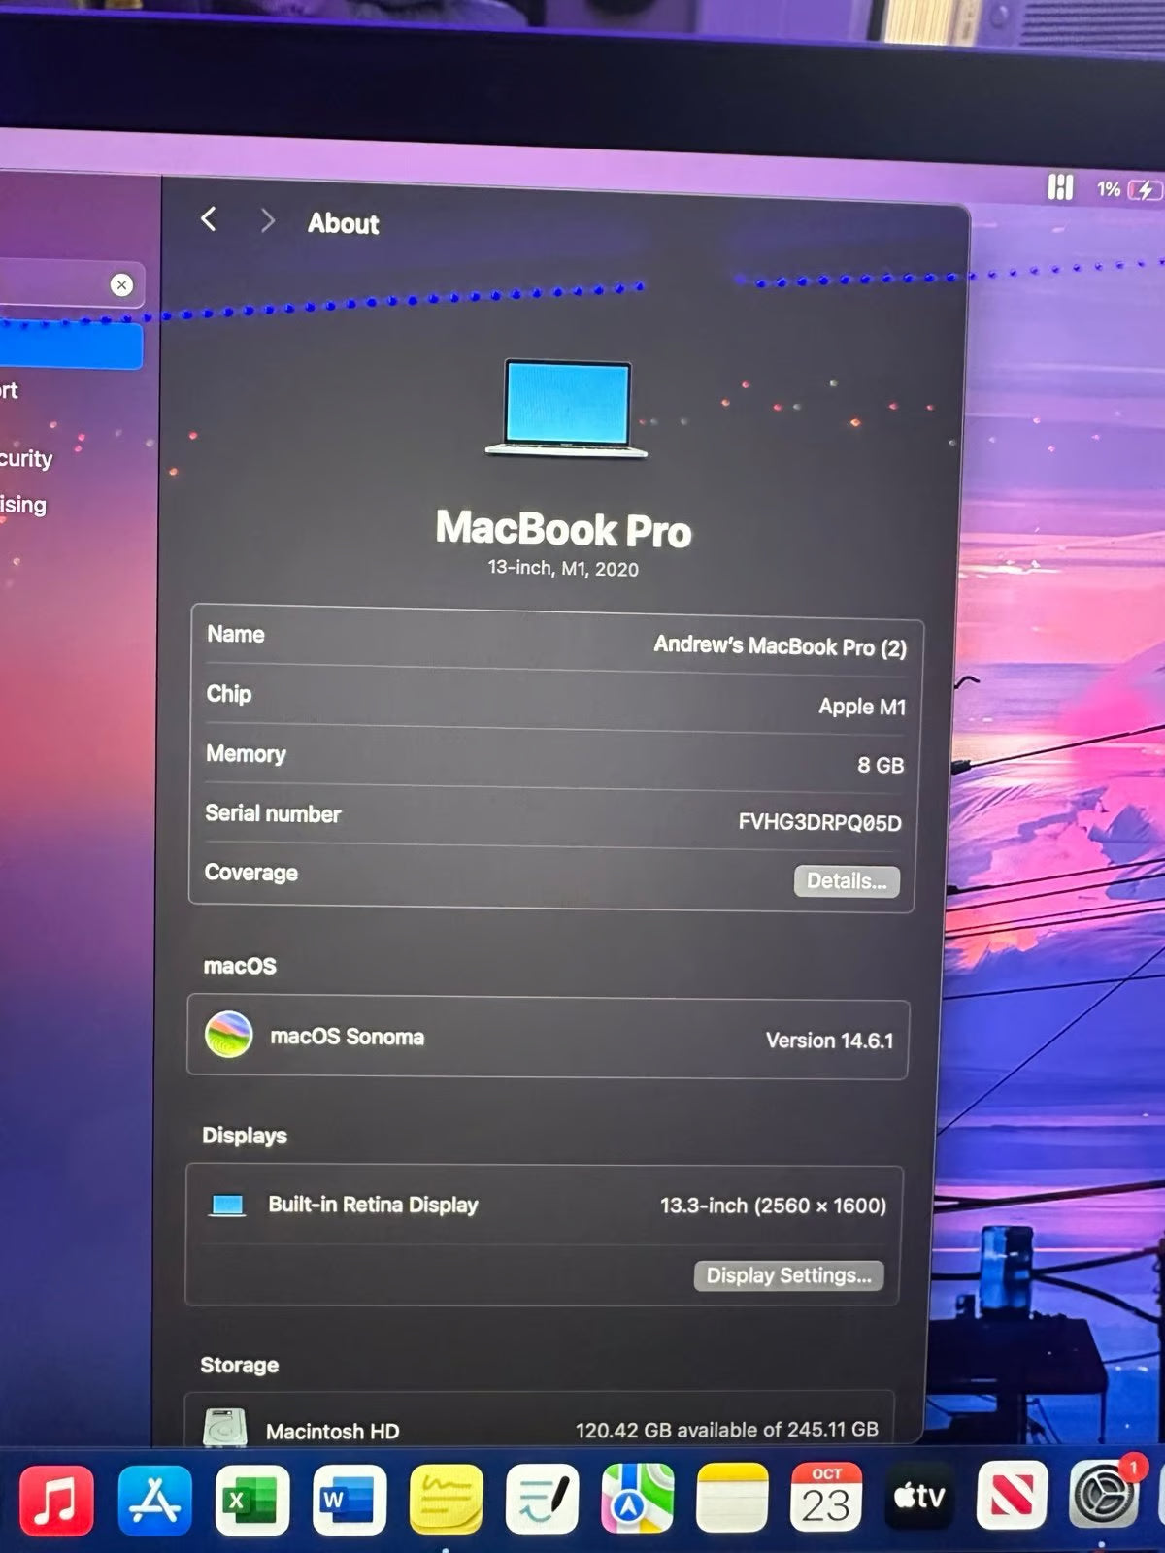Open App Store in the Dock
Image resolution: width=1165 pixels, height=1553 pixels.
(154, 1500)
